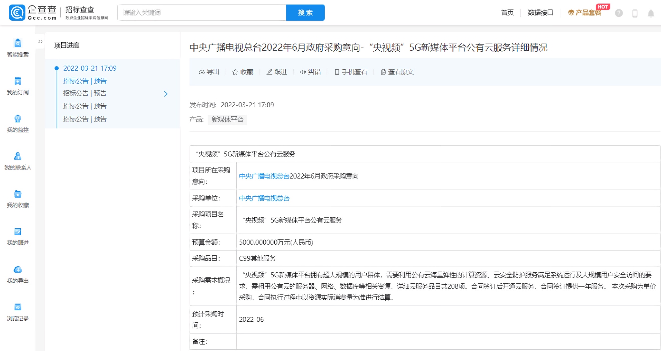661x351 pixels.
Task: Click the 新媒体平台 product tag
Action: pos(228,119)
